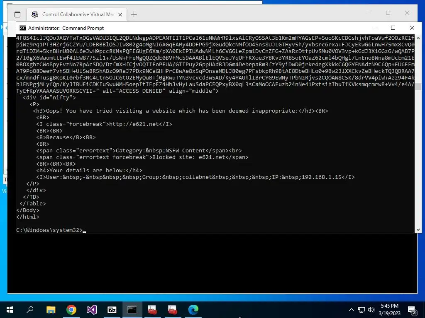Screen dimensions: 425x318
Task: Click the alt="ACCESS DENIED" text
Action: (x=134, y=91)
